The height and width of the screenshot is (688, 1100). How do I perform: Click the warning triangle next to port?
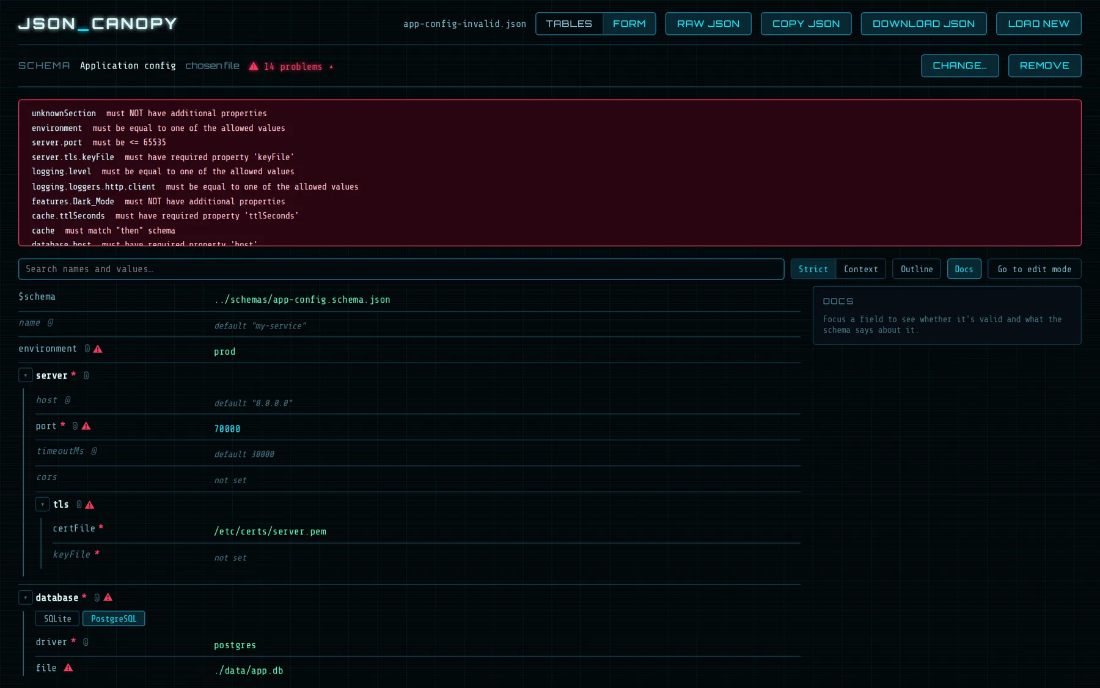click(86, 426)
